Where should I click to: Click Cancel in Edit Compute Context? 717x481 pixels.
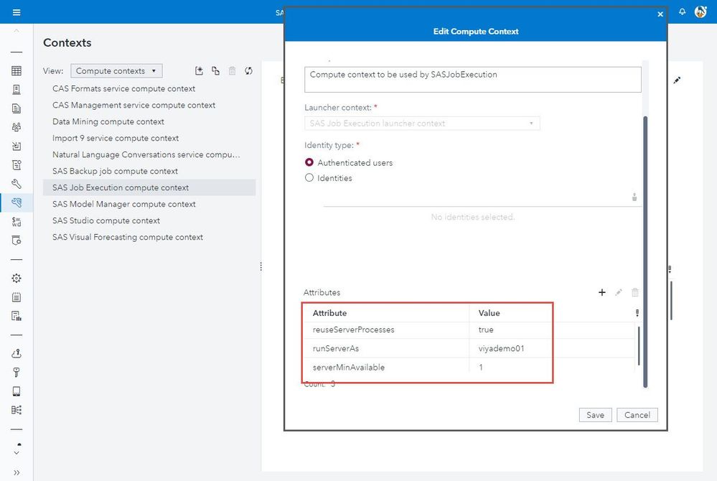pyautogui.click(x=637, y=415)
